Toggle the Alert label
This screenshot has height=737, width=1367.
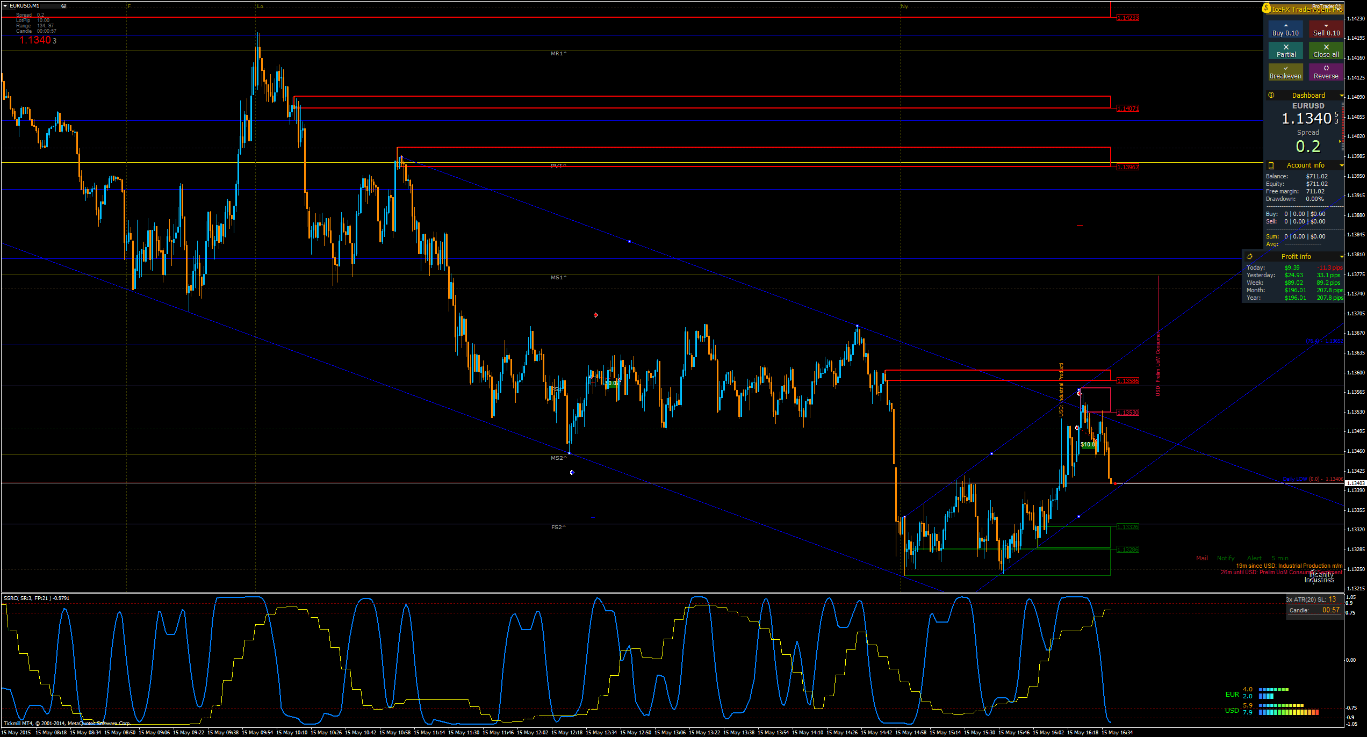(x=1254, y=558)
